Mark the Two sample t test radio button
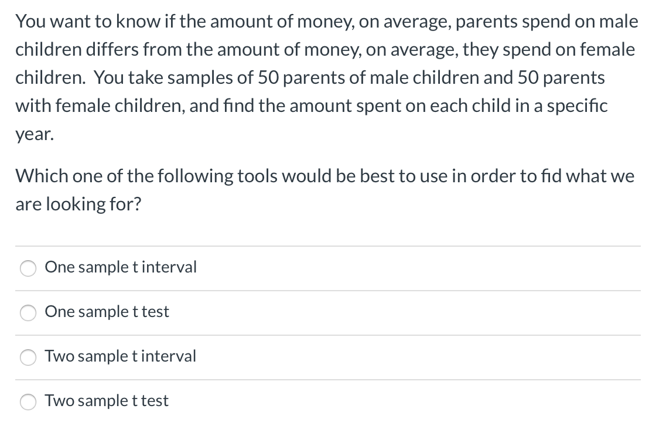The width and height of the screenshot is (649, 436). click(x=28, y=401)
